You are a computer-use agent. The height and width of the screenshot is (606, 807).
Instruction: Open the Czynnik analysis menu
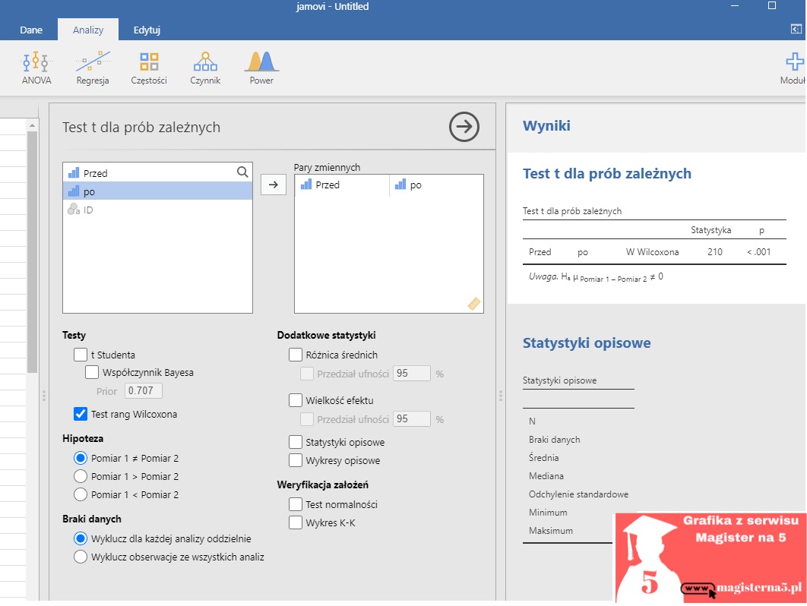pos(205,68)
